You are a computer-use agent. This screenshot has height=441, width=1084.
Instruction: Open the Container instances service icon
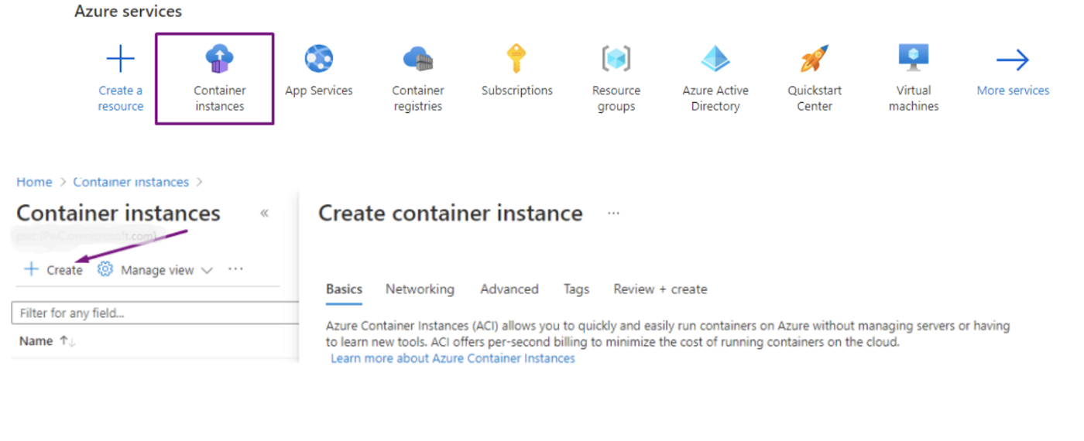(219, 59)
